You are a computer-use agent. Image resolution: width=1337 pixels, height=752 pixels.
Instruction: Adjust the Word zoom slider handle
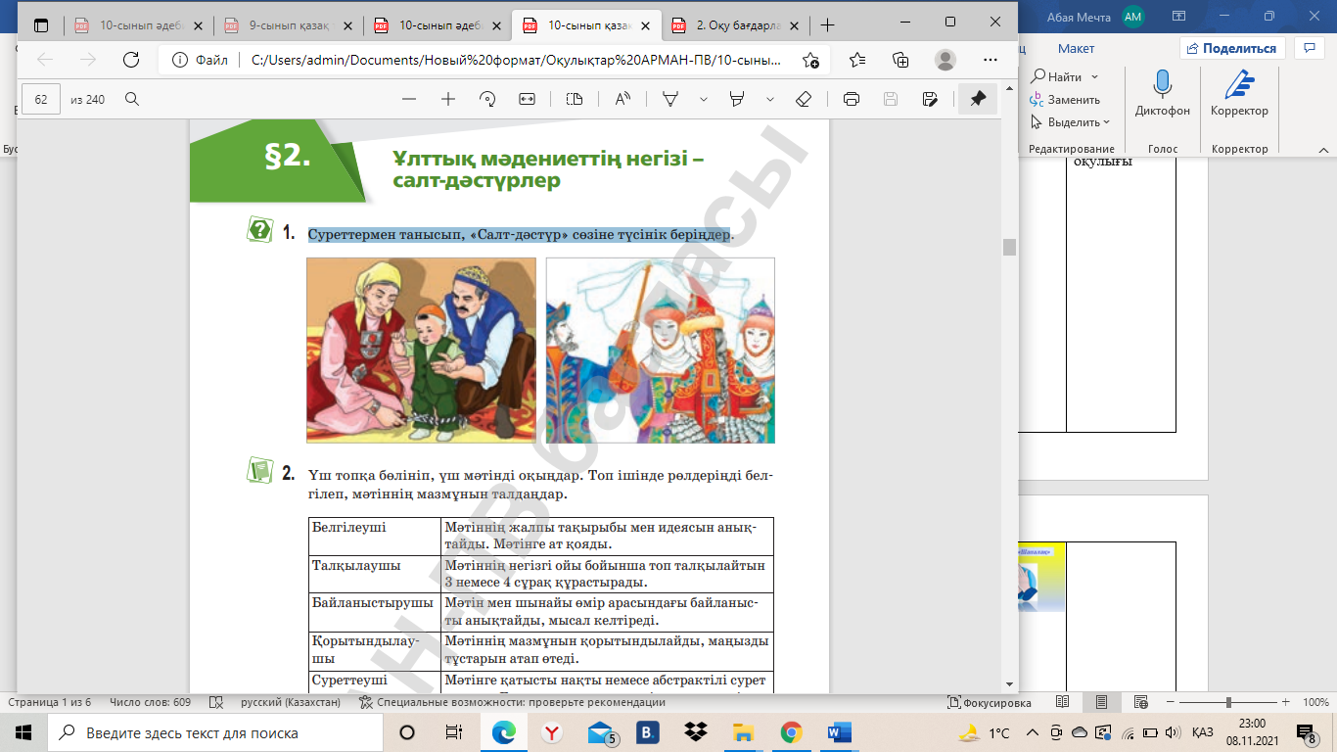click(1228, 702)
